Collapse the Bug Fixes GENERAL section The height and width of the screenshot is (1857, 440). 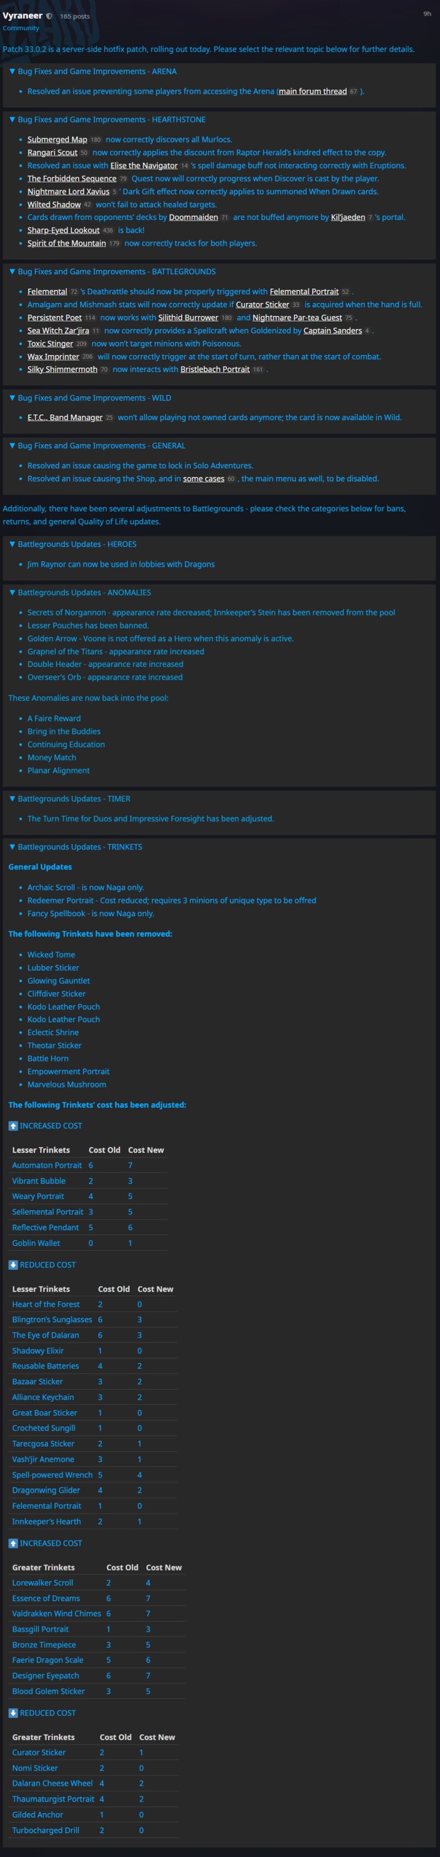click(x=96, y=446)
